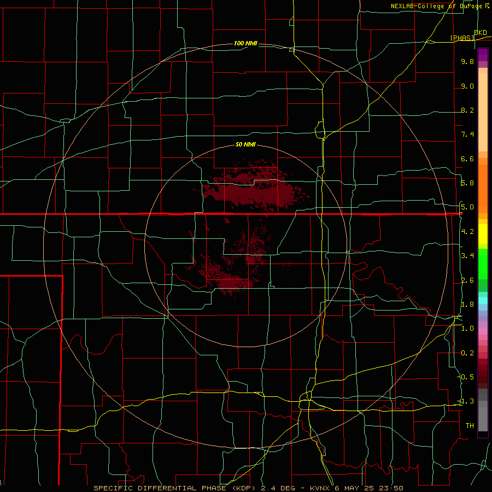Click the 3.4 scale value
This screenshot has width=492, height=492.
tap(467, 256)
